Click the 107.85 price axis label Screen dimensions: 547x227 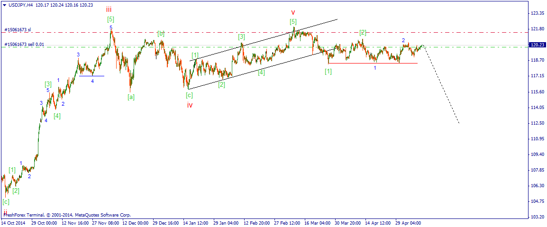pos(538,170)
